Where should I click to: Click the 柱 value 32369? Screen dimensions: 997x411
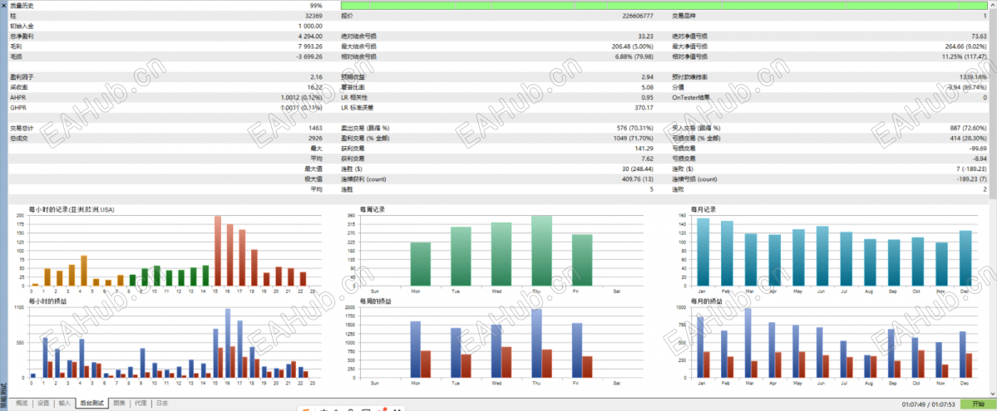[314, 15]
